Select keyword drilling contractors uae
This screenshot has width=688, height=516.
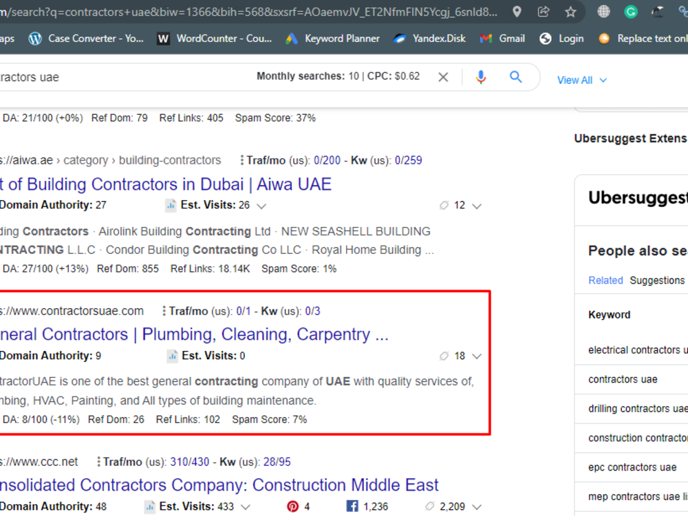click(638, 409)
